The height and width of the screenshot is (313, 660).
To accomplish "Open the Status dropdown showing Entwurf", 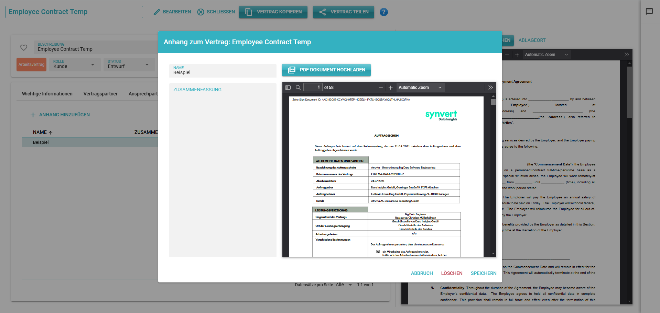I will coord(128,65).
